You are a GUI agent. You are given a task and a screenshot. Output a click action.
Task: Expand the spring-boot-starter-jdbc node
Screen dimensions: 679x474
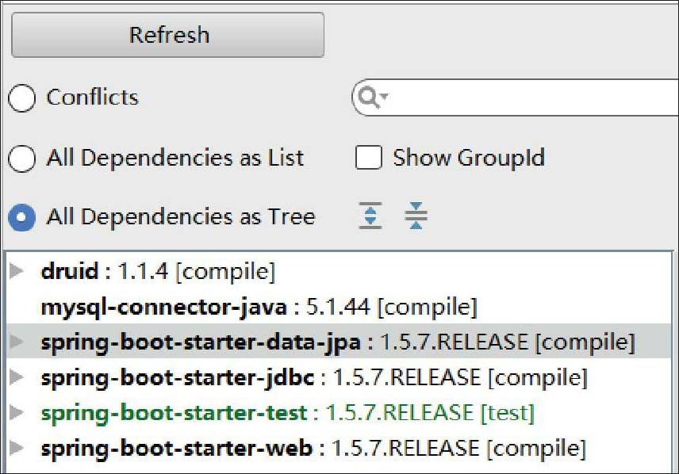(x=16, y=377)
